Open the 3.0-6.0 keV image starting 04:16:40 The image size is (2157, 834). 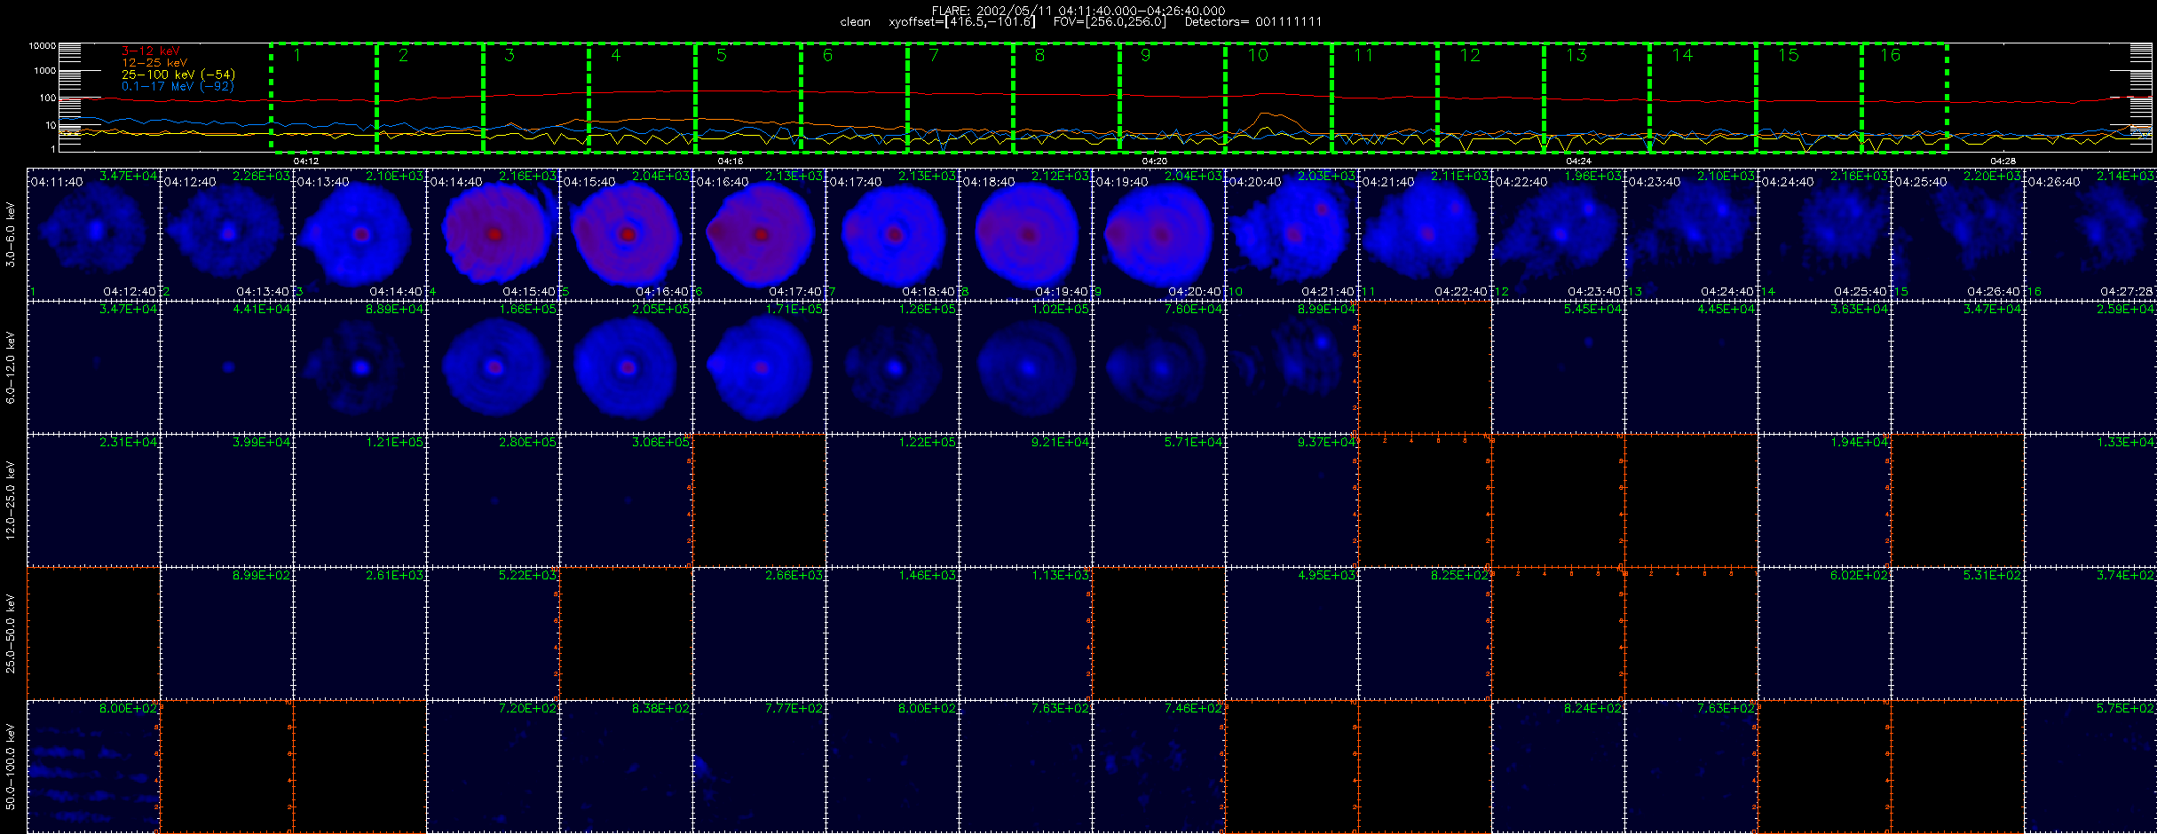[x=760, y=234]
